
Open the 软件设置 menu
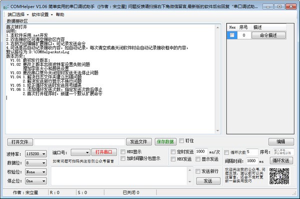click(x=42, y=14)
